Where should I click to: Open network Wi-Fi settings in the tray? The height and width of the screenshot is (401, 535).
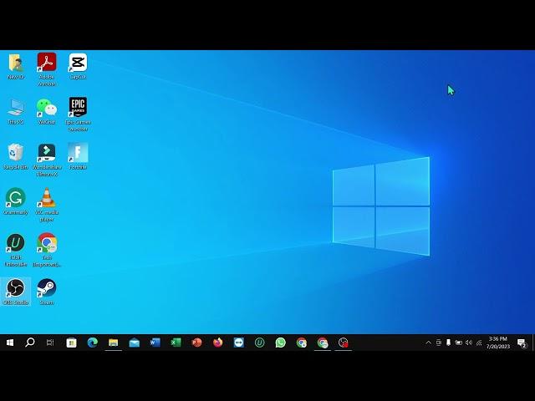[x=479, y=343]
